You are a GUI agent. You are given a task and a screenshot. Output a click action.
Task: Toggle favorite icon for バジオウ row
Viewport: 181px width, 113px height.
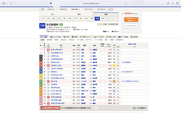click(118, 85)
